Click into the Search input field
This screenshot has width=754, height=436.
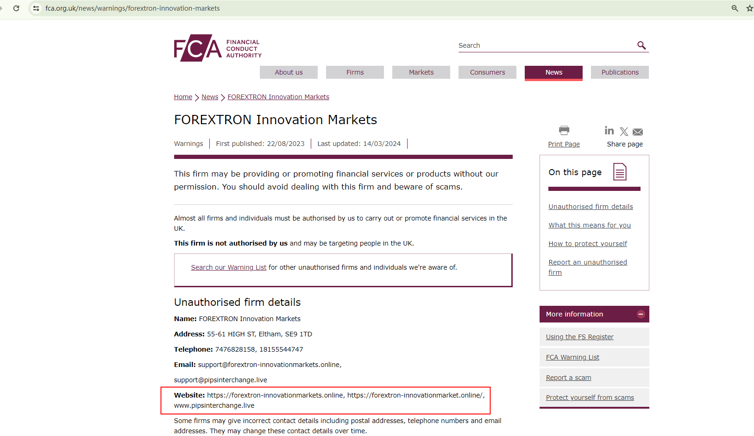click(x=545, y=45)
